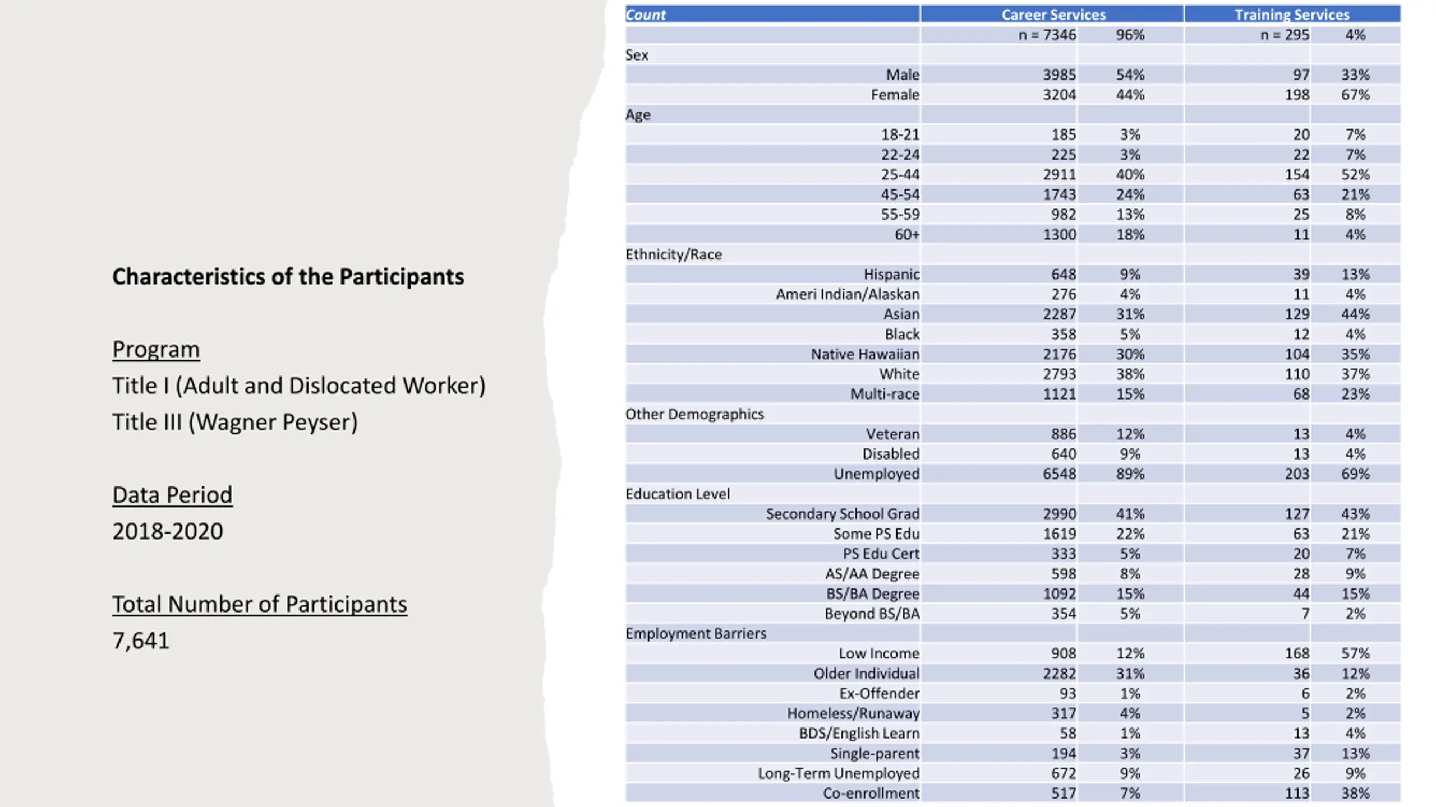Click the Total Number of Participants heading
This screenshot has height=807, width=1436.
(x=260, y=605)
